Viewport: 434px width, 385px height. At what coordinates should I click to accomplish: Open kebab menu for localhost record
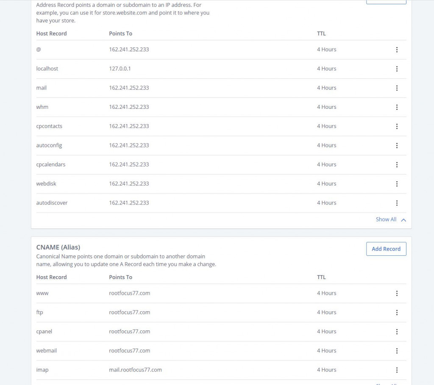point(397,69)
